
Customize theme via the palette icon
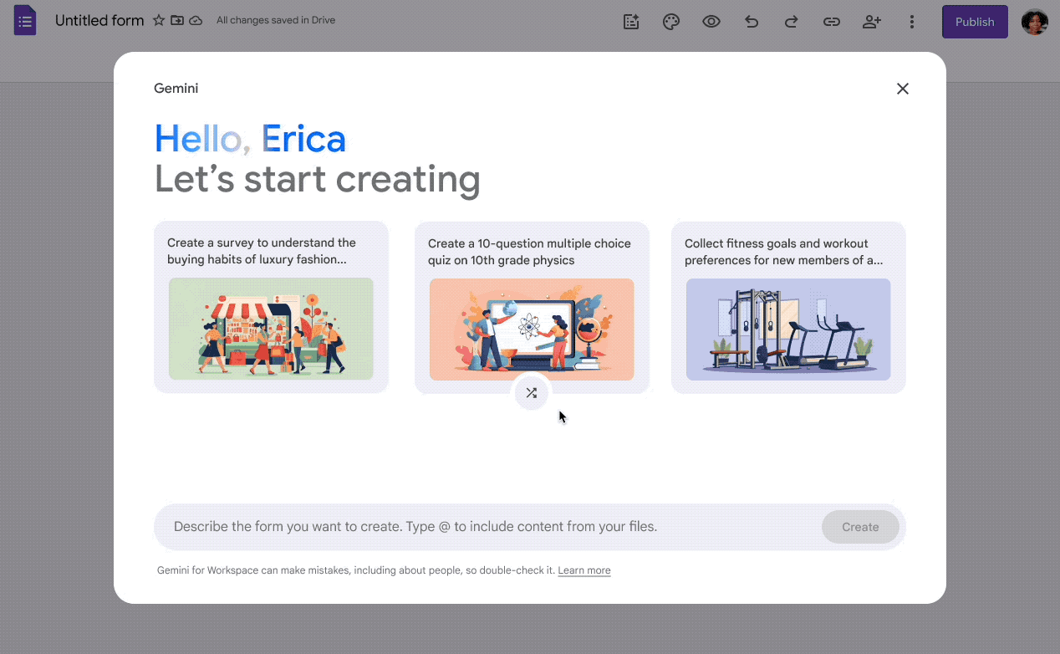(671, 21)
